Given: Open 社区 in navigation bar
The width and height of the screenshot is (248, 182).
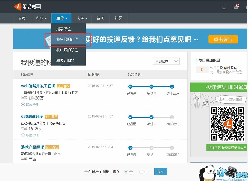Looking at the screenshot, I should [x=119, y=18].
